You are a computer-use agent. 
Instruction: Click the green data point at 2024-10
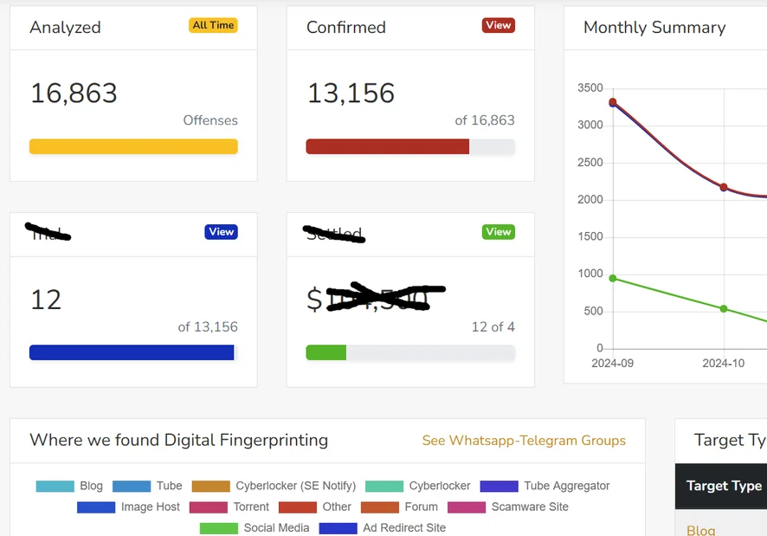point(724,309)
